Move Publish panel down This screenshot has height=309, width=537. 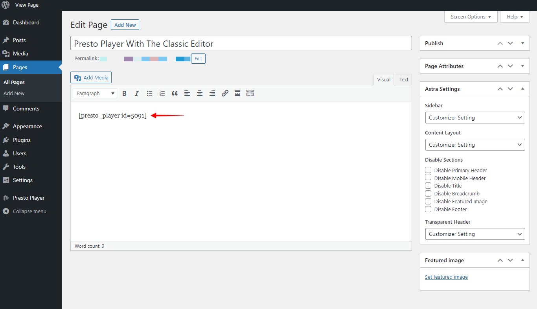coord(510,43)
